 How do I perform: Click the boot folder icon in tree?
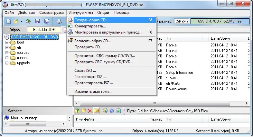13,43
